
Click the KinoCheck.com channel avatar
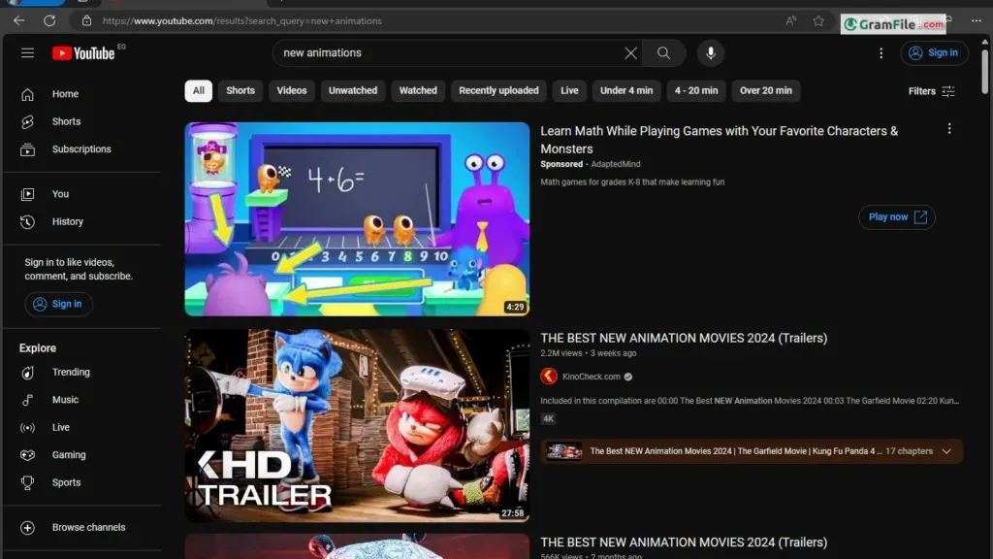coord(549,377)
